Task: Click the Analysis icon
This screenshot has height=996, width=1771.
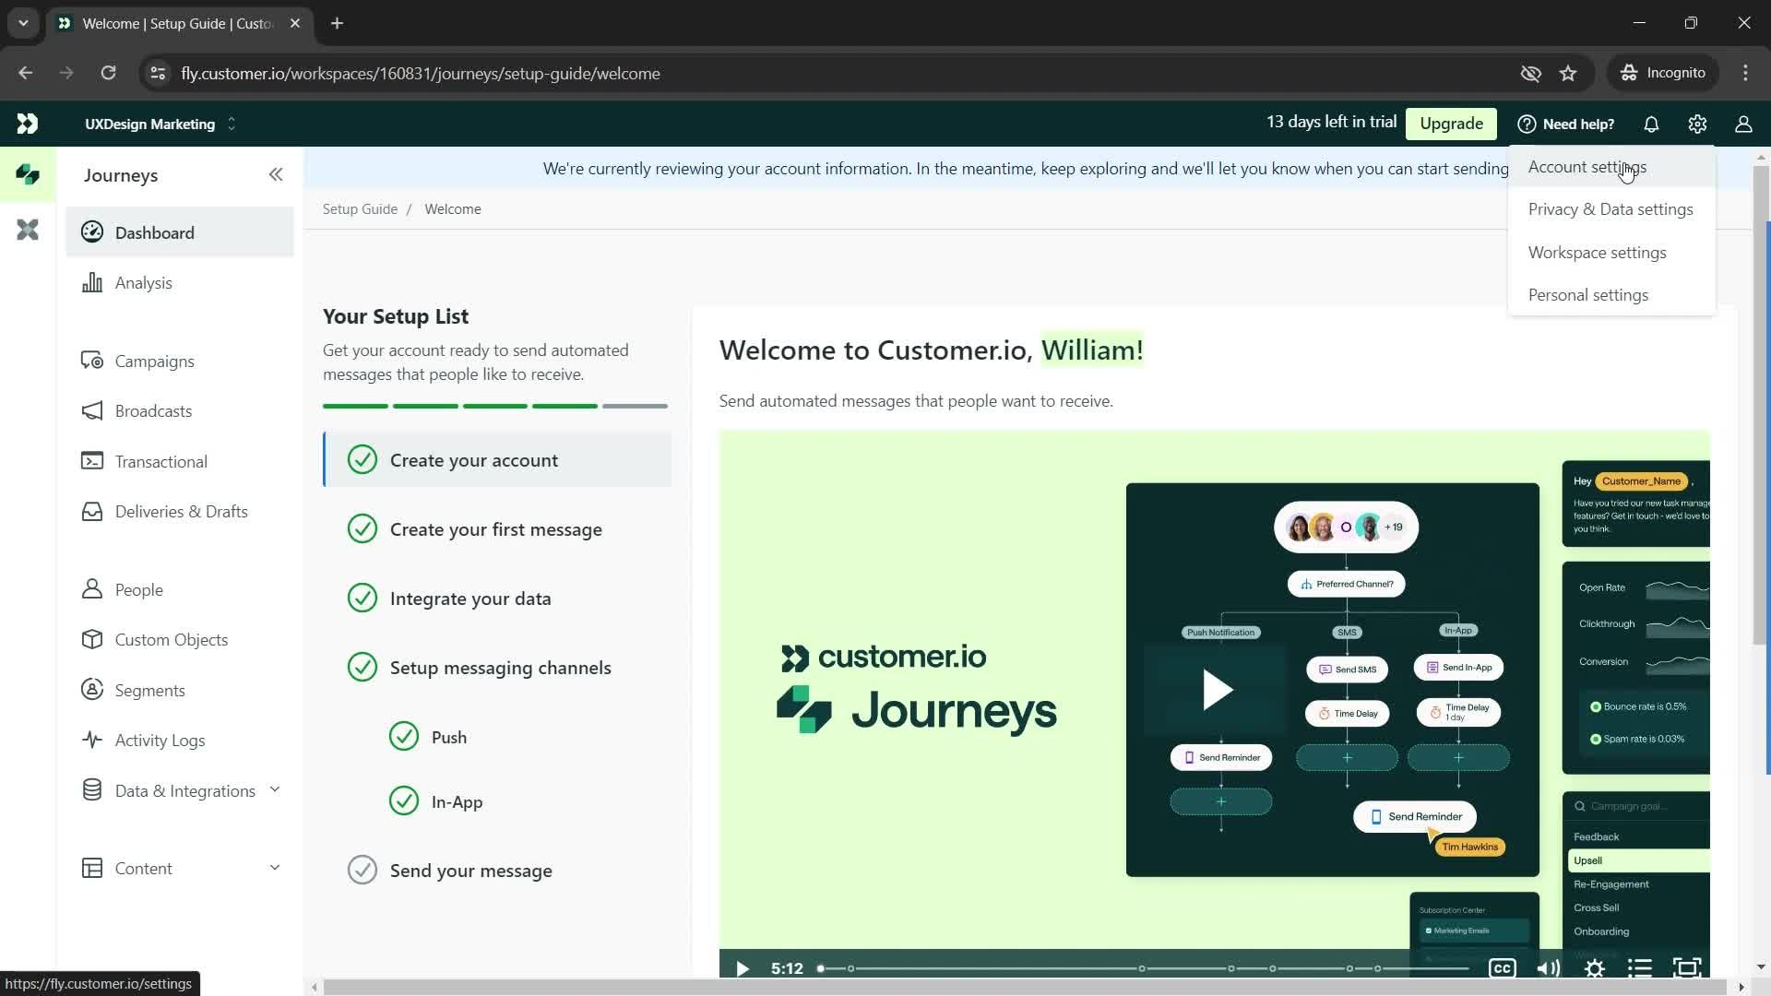Action: [92, 283]
